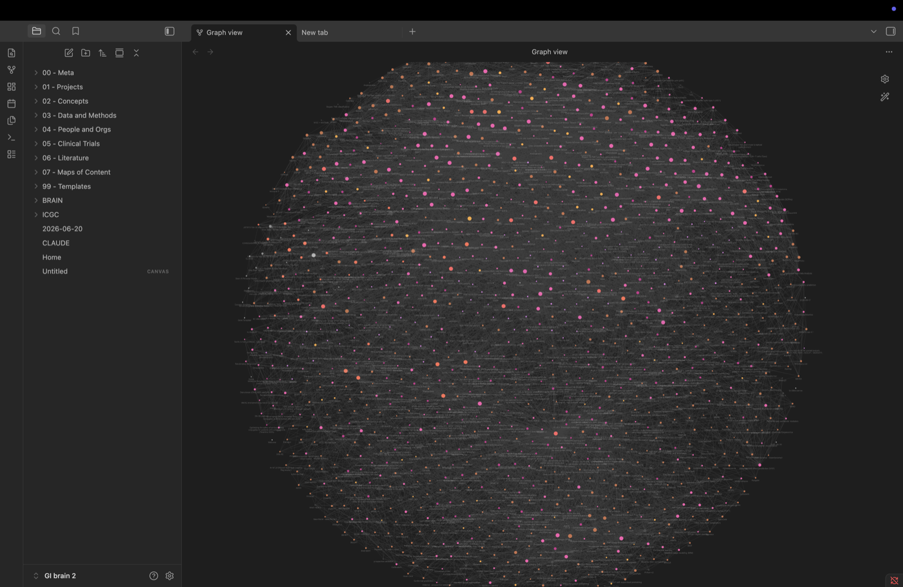Create a new folder
This screenshot has width=903, height=587.
[86, 52]
